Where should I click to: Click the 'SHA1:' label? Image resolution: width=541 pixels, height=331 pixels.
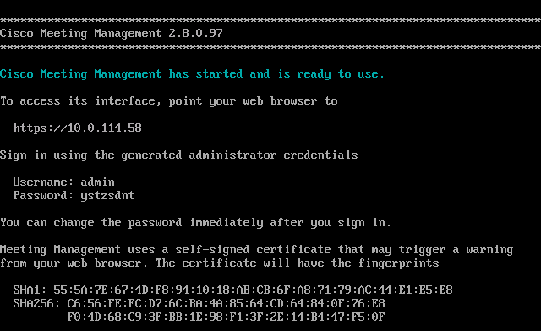click(x=30, y=290)
